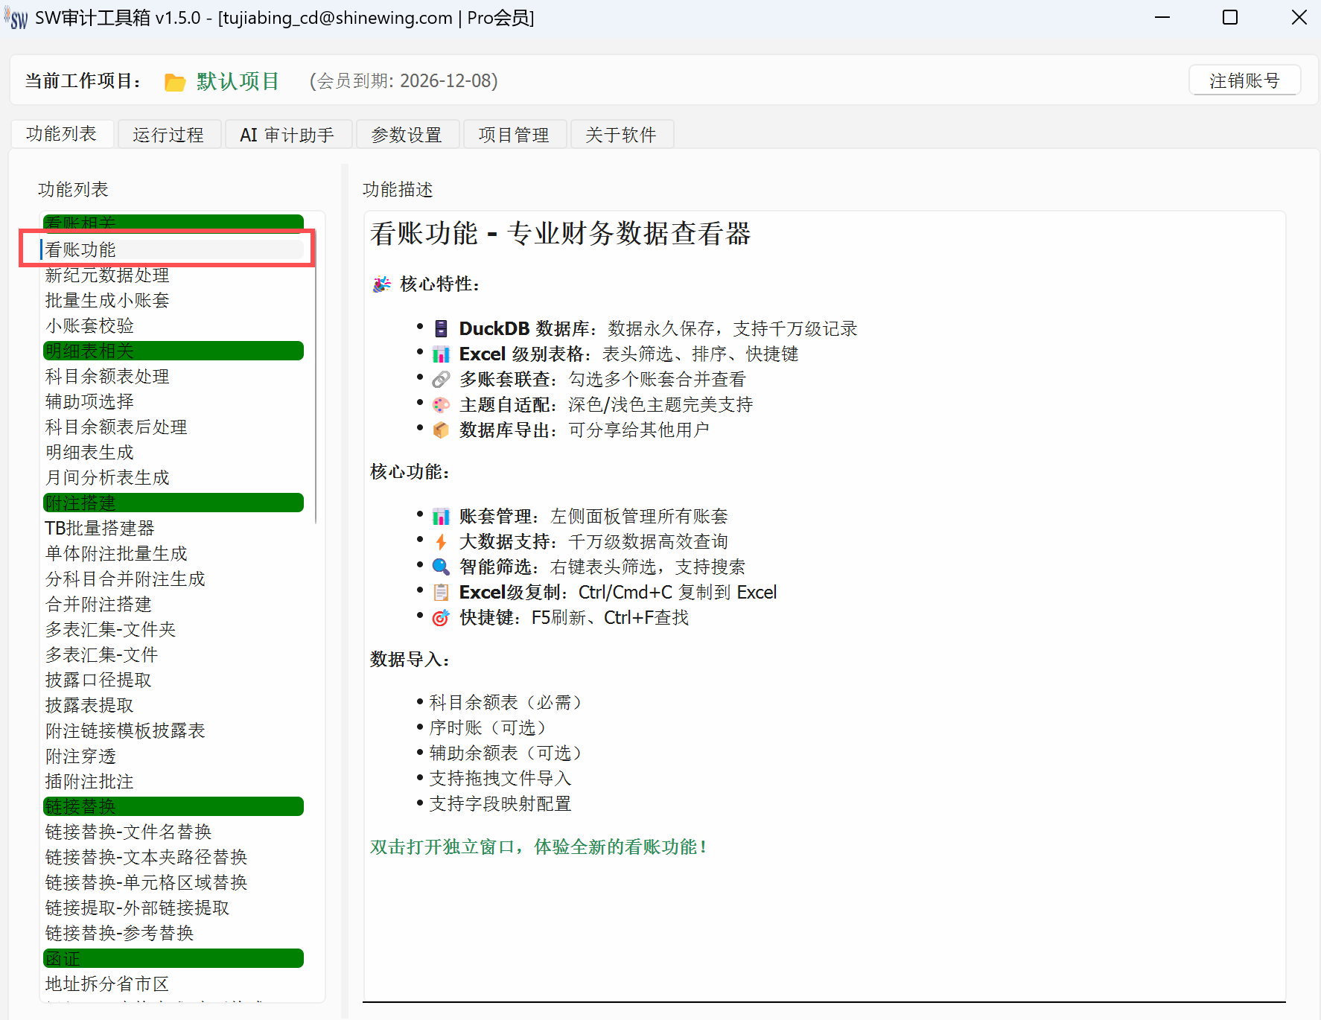Click the 链接替换 green category header
The image size is (1321, 1020).
pyautogui.click(x=173, y=806)
